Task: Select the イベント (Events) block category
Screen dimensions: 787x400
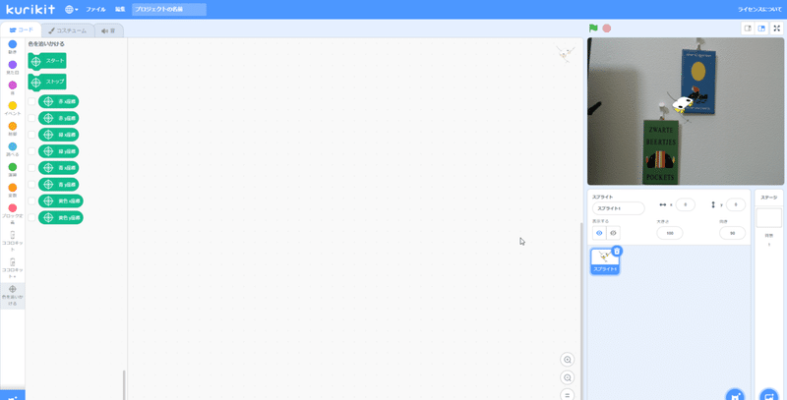Action: [13, 109]
